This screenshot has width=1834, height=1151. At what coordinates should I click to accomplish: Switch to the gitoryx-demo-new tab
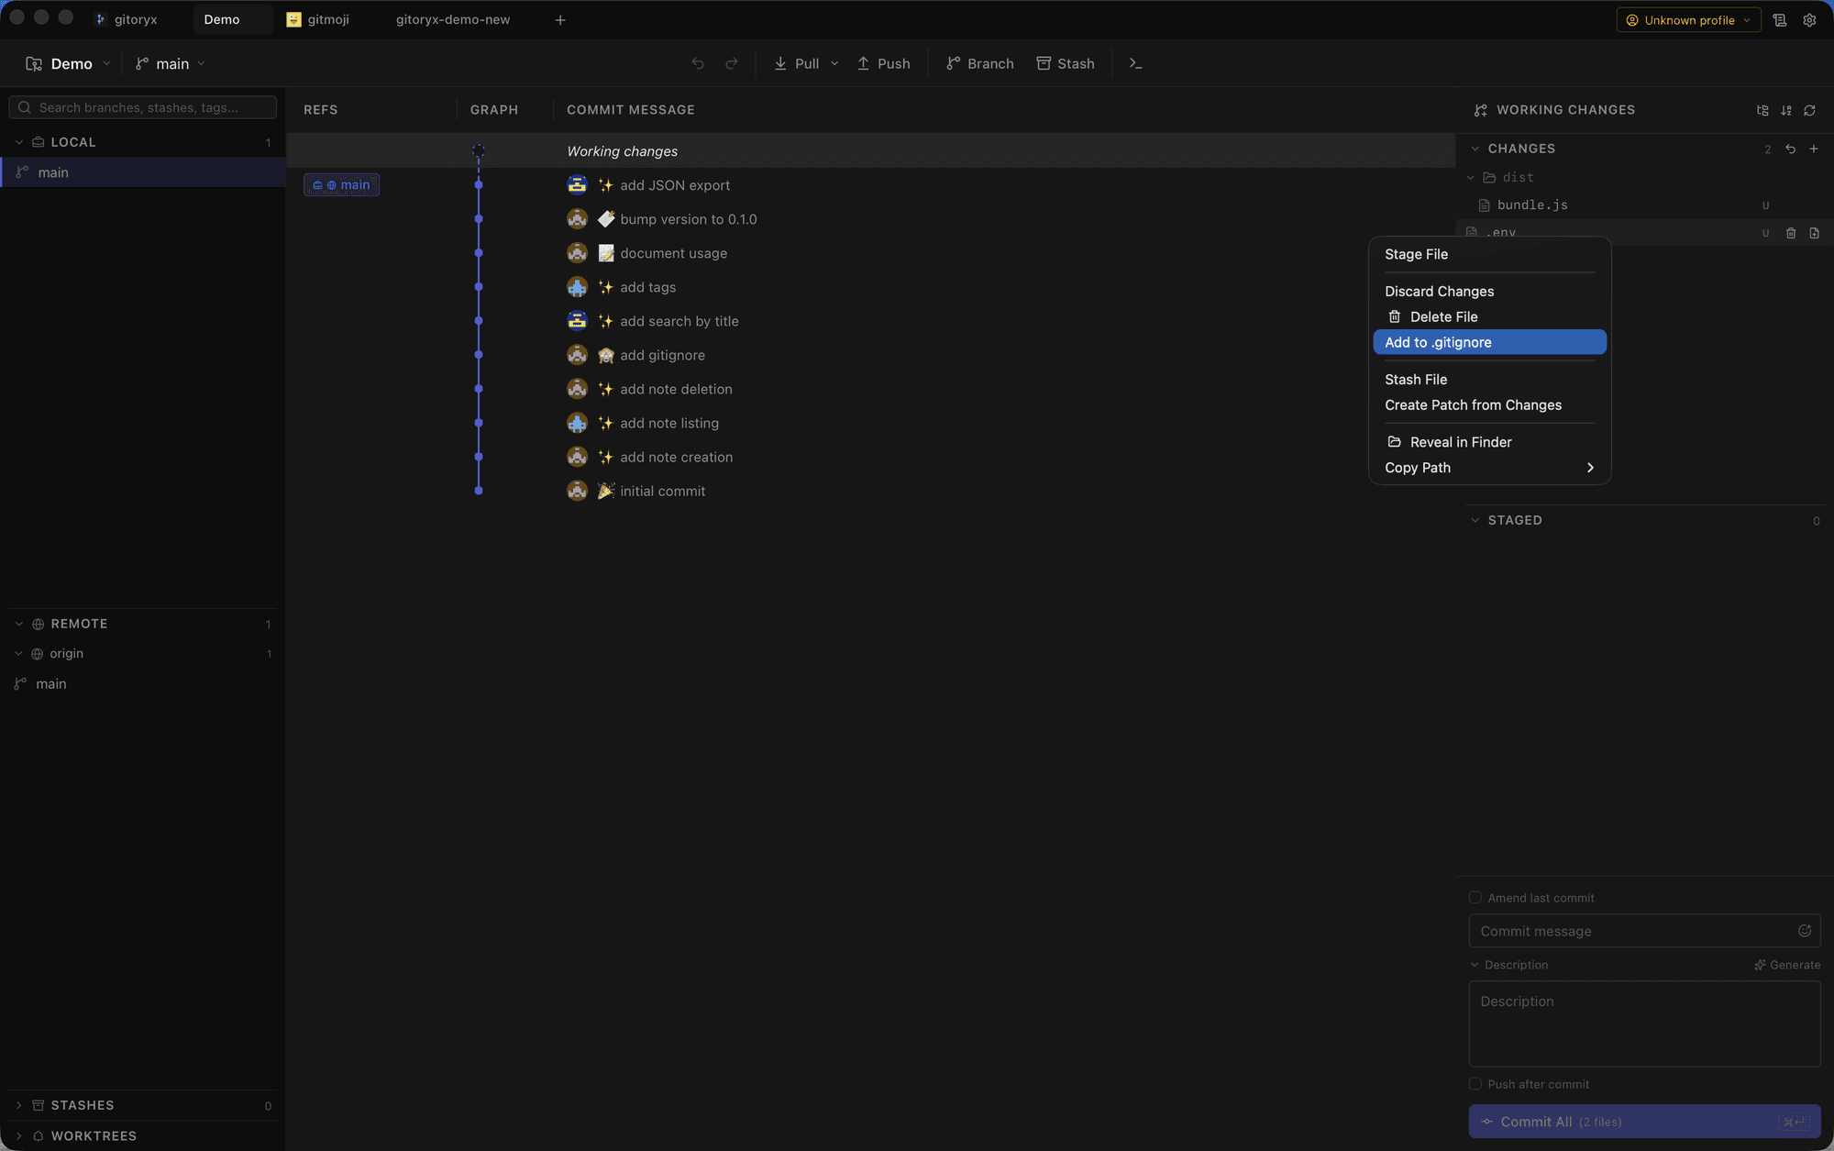[453, 19]
